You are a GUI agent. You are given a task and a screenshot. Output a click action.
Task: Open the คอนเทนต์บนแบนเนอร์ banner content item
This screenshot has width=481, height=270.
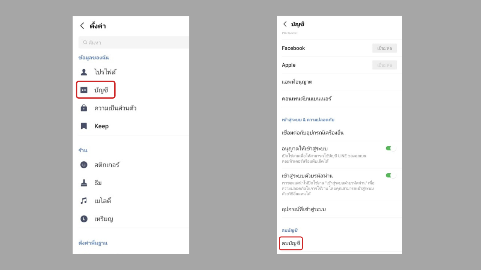point(307,99)
